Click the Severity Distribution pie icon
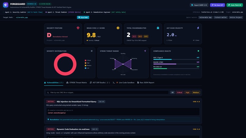The height and width of the screenshot is (138, 246). point(92,51)
